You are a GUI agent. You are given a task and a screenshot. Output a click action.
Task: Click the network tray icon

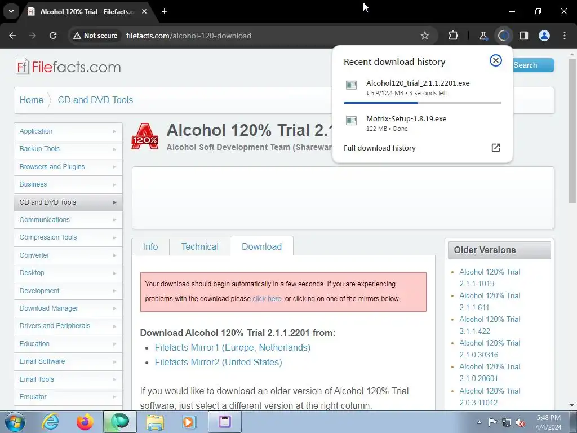pos(507,422)
